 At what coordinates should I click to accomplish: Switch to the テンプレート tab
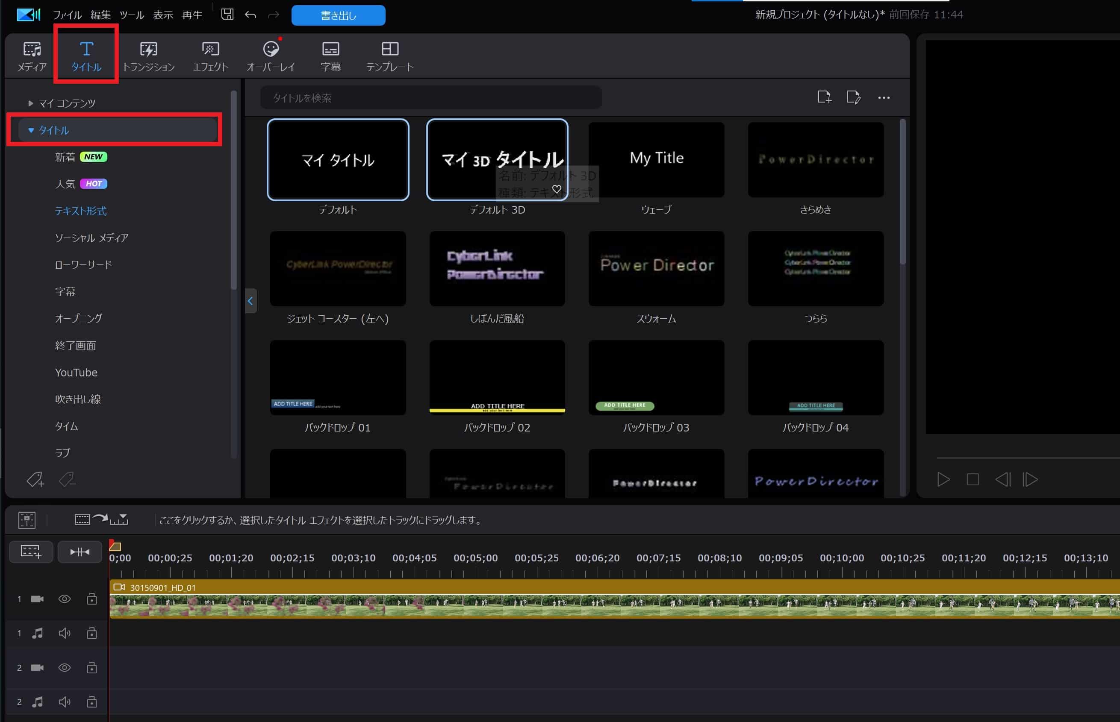(389, 56)
